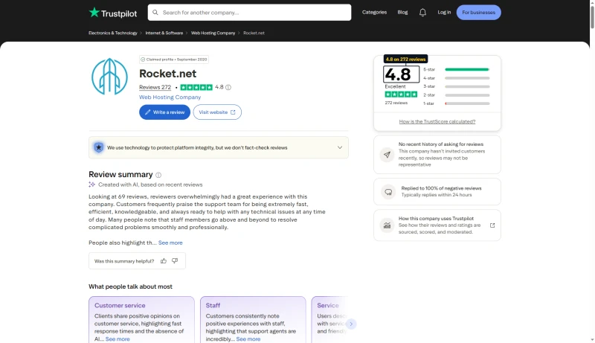This screenshot has width=595, height=343.
Task: Click the AI sparkle icon
Action: (x=91, y=185)
